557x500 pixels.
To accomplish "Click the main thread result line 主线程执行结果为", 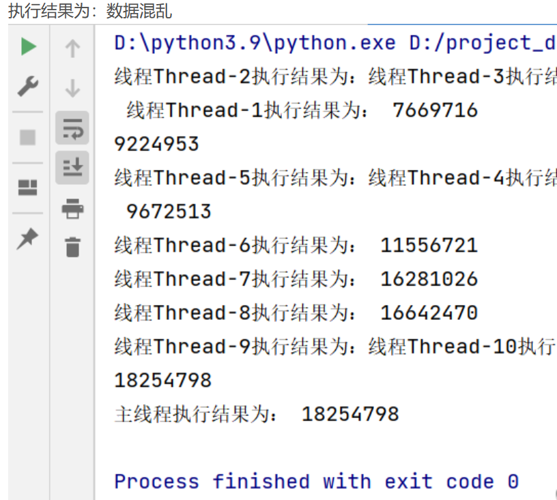I will tap(256, 414).
